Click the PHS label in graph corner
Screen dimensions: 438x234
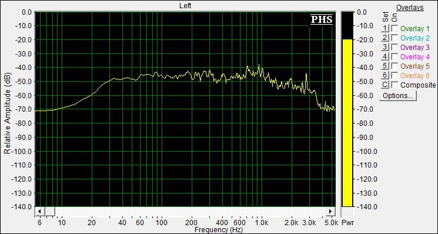[x=322, y=19]
